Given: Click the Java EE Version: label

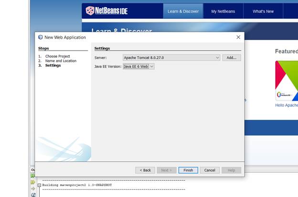Looking at the screenshot, I should (108, 67).
